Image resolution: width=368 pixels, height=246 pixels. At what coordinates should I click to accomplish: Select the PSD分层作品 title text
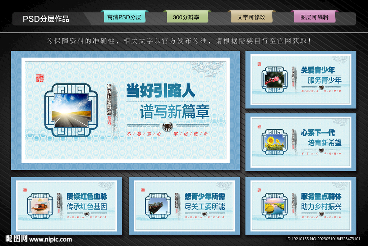46,19
